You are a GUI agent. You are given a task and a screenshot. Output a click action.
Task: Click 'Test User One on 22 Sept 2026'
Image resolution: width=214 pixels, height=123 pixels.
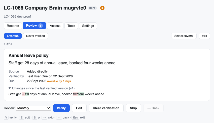click(50, 76)
